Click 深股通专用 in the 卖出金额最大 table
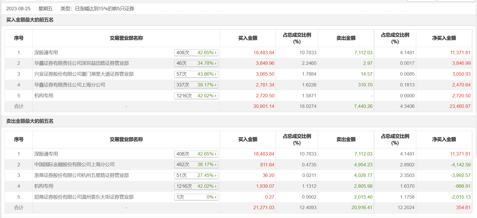The width and height of the screenshot is (477, 218). coord(46,154)
